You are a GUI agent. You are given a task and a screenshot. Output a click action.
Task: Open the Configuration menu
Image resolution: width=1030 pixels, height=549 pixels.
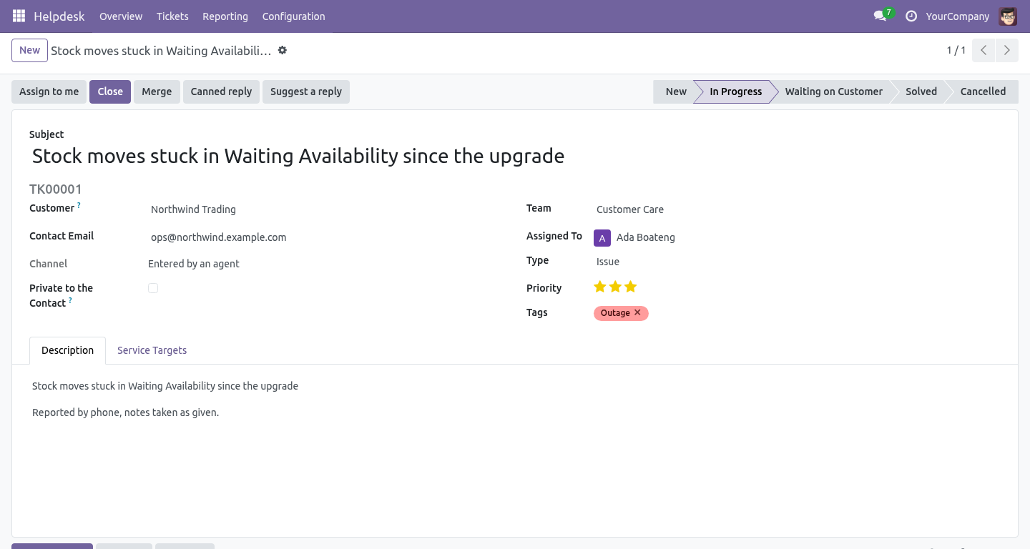[294, 16]
